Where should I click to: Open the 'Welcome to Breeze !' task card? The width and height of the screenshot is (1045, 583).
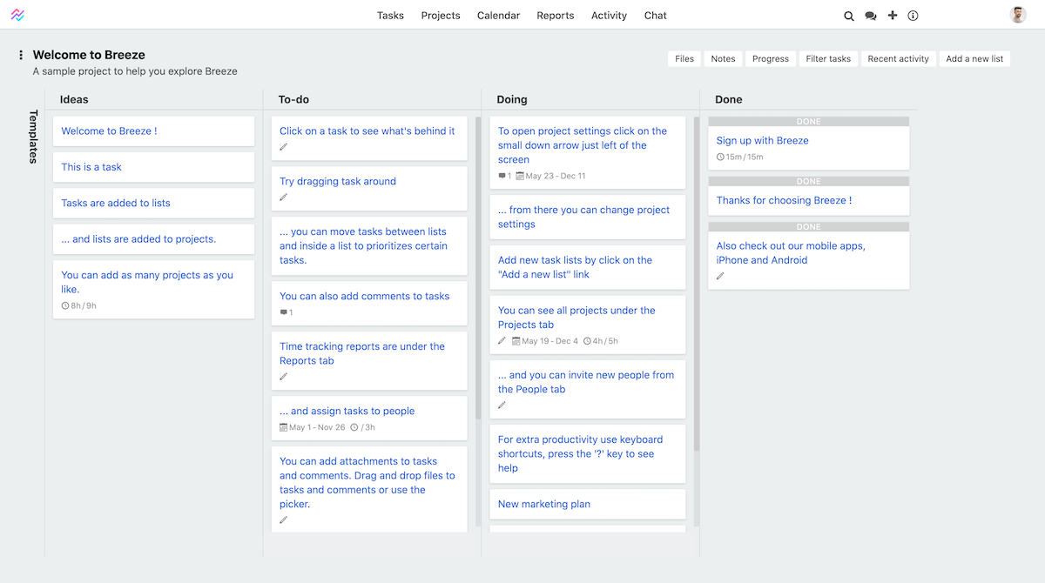coord(153,131)
